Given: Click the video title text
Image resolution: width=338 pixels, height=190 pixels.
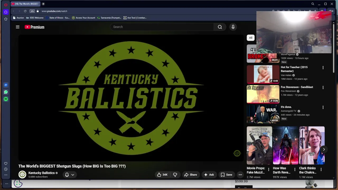Looking at the screenshot, I should [x=72, y=166].
